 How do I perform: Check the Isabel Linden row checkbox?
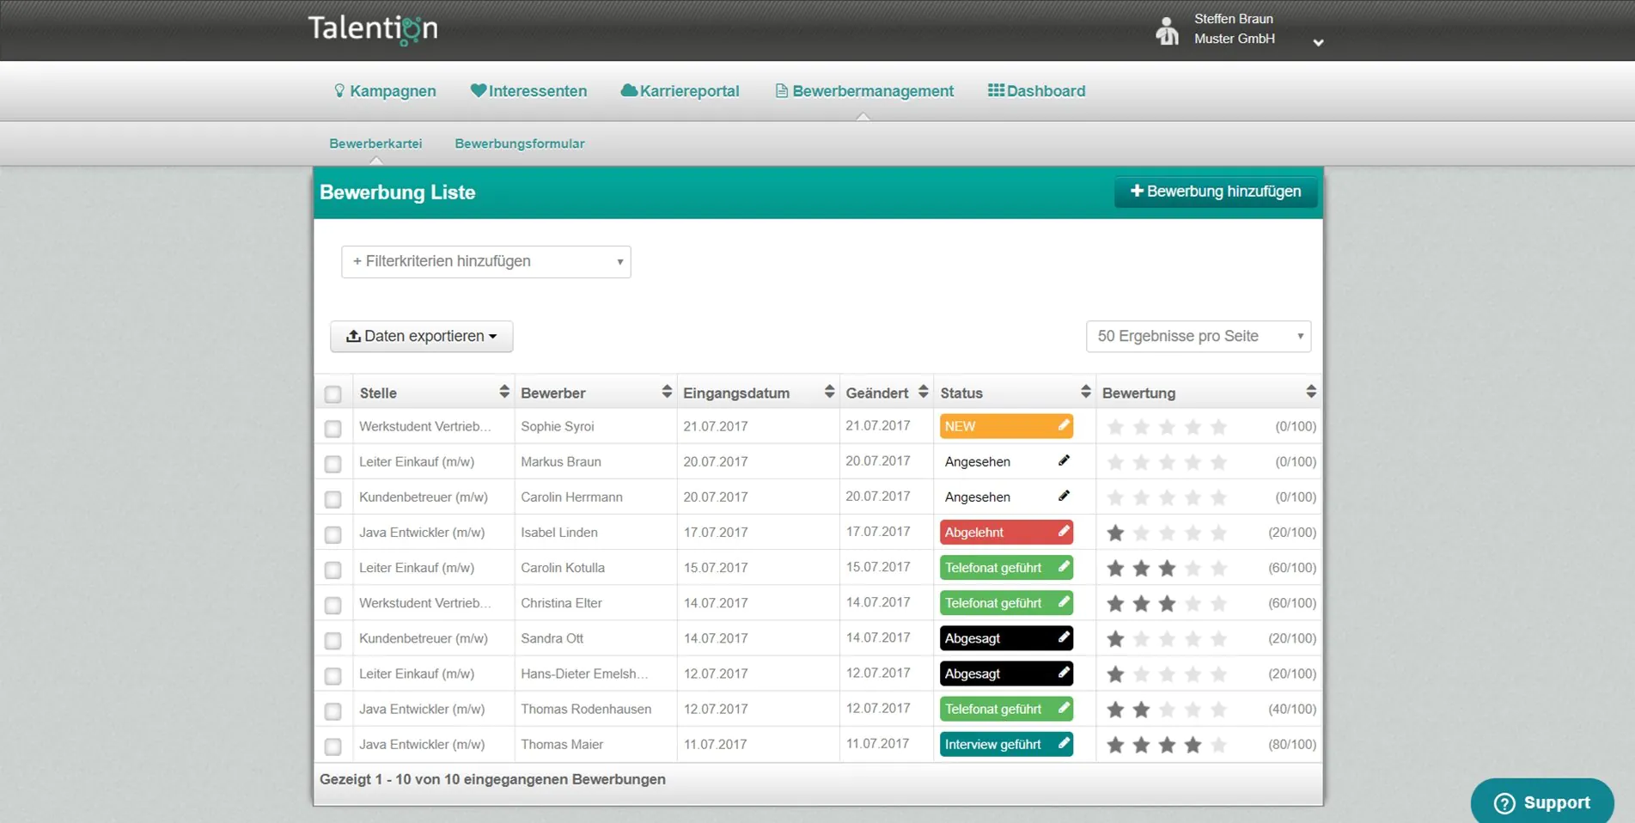(x=333, y=533)
